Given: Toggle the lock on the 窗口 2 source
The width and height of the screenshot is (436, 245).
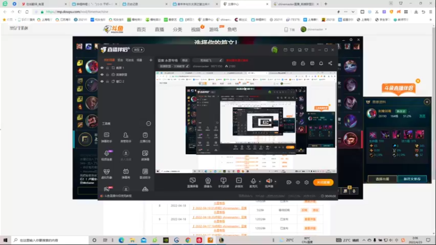Looking at the screenshot, I should (x=107, y=81).
